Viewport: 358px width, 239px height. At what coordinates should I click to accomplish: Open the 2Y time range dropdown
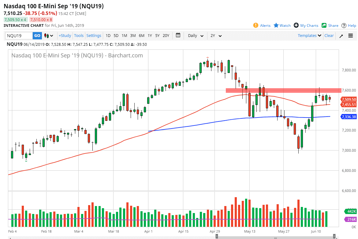coord(216,36)
